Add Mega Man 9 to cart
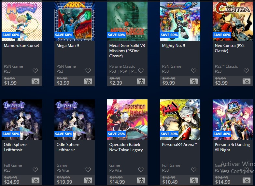Screen dimensions: 255x186 pos(88,81)
